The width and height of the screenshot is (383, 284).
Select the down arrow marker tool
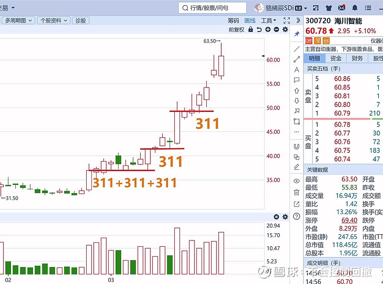296,101
